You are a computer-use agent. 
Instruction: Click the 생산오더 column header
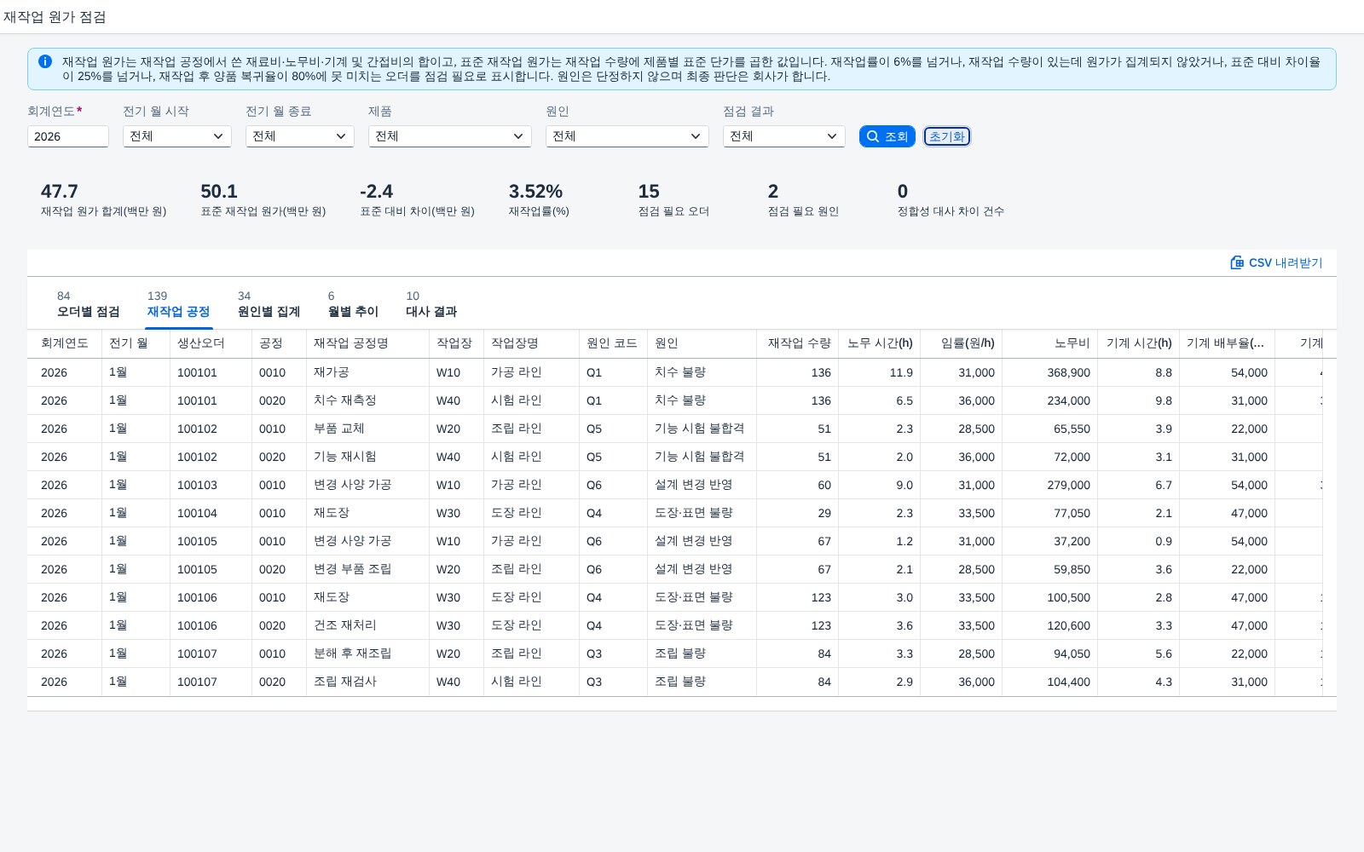[211, 343]
